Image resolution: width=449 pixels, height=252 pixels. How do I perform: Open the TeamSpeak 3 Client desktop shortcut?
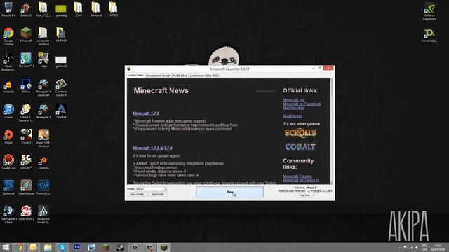pos(8,214)
